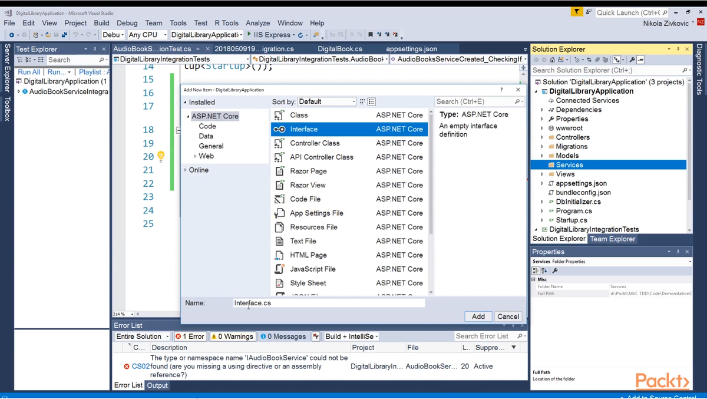Pick the Text File template icon
This screenshot has height=399, width=707.
pyautogui.click(x=279, y=241)
